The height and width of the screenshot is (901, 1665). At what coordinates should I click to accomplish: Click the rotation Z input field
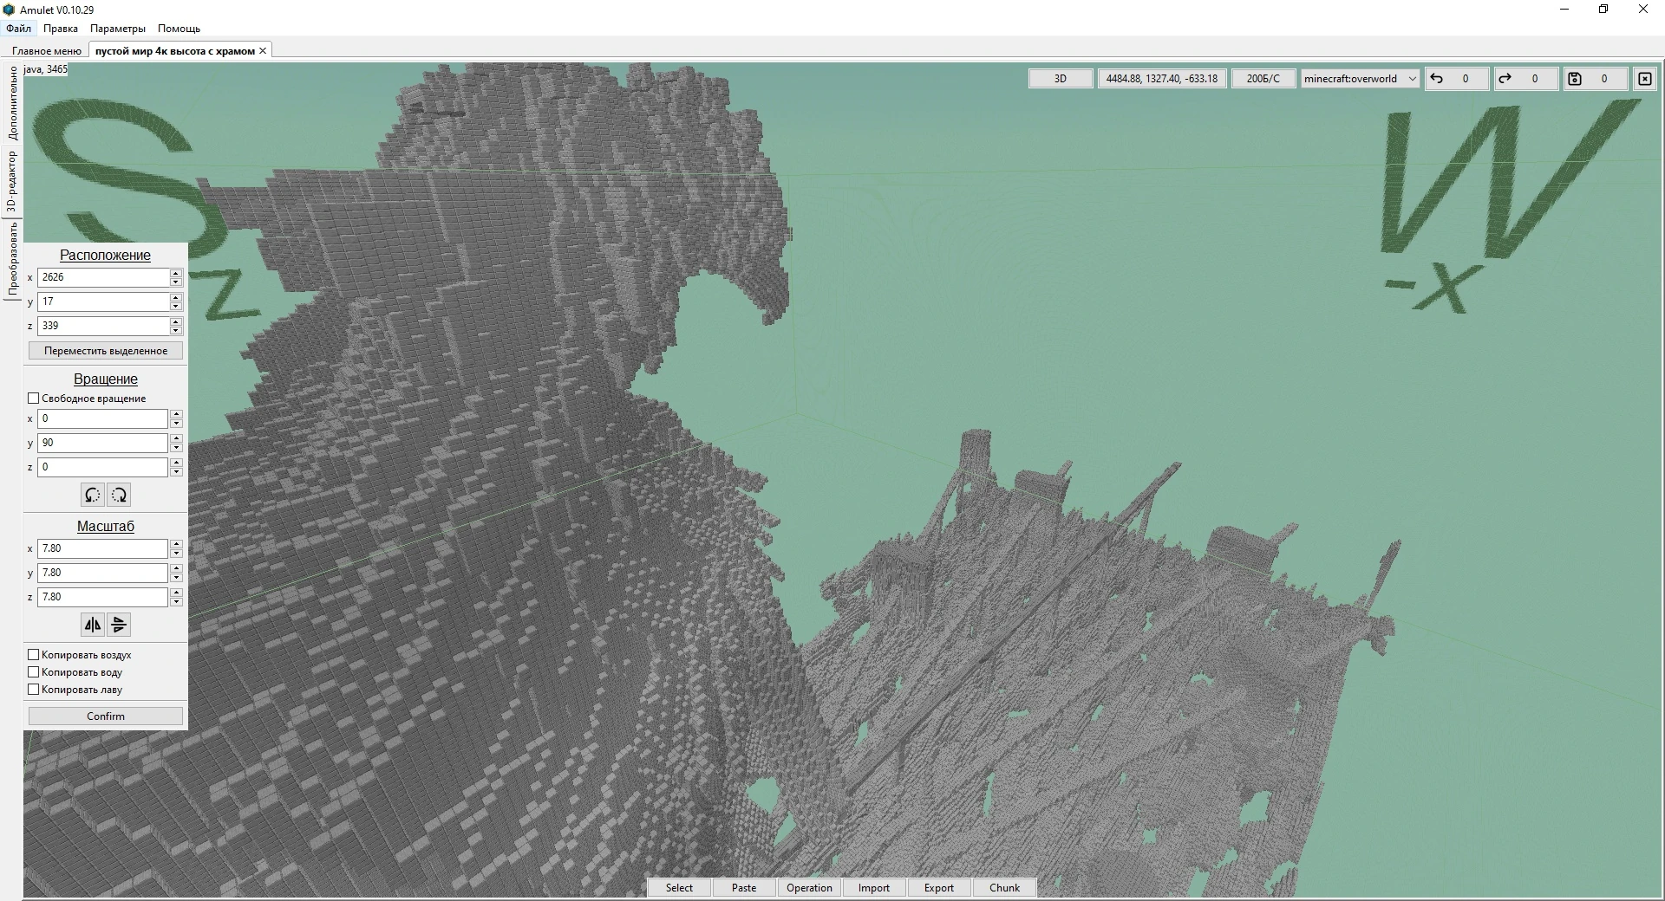(103, 467)
